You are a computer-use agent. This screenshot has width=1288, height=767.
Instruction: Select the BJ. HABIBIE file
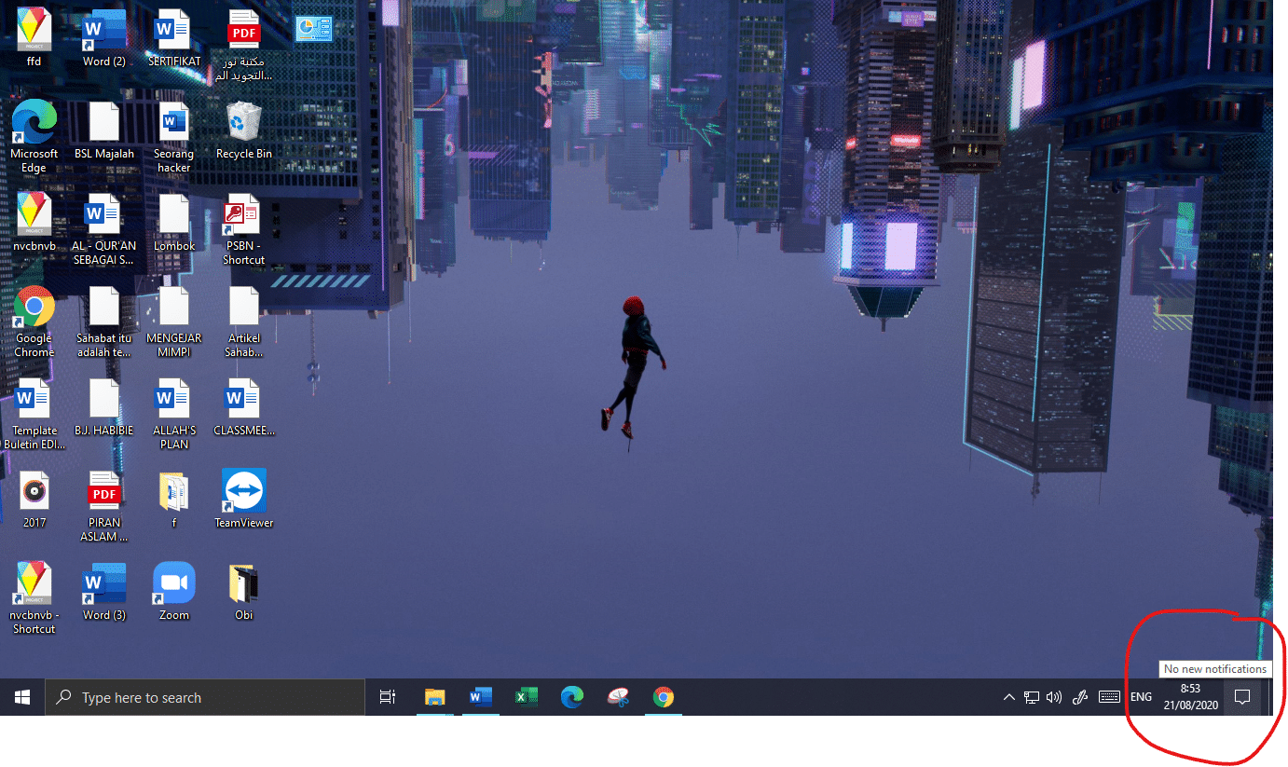103,407
